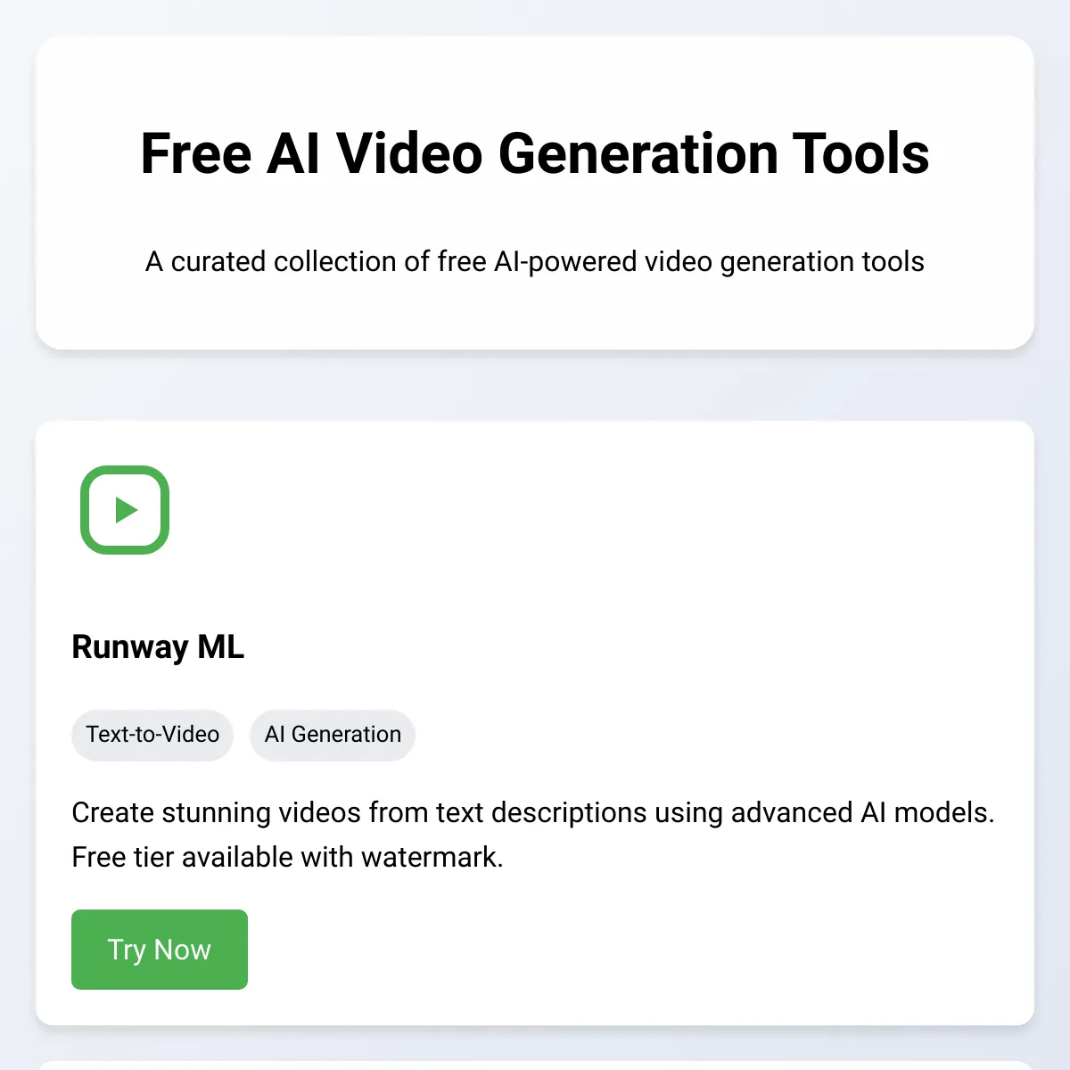
Task: Expand the partially visible card at the bottom
Action: [535, 1064]
